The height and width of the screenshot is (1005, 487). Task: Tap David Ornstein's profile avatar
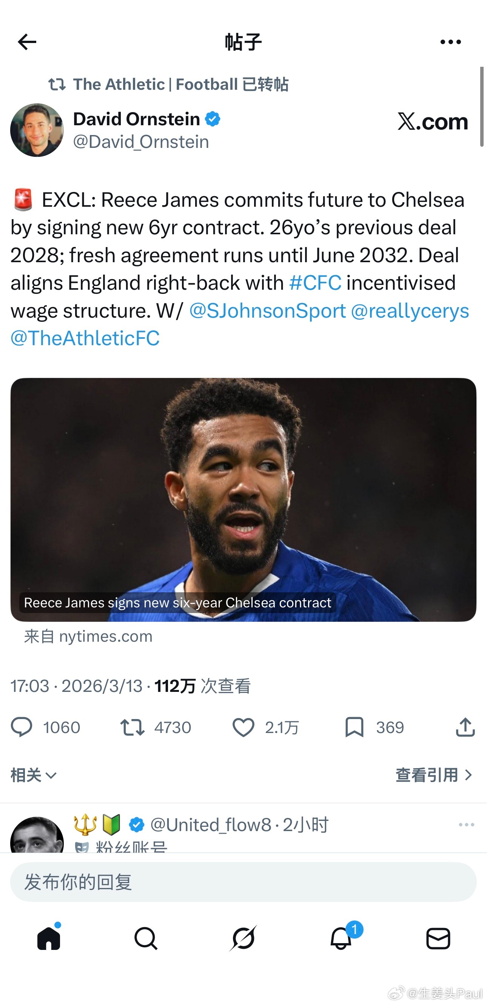pos(37,130)
